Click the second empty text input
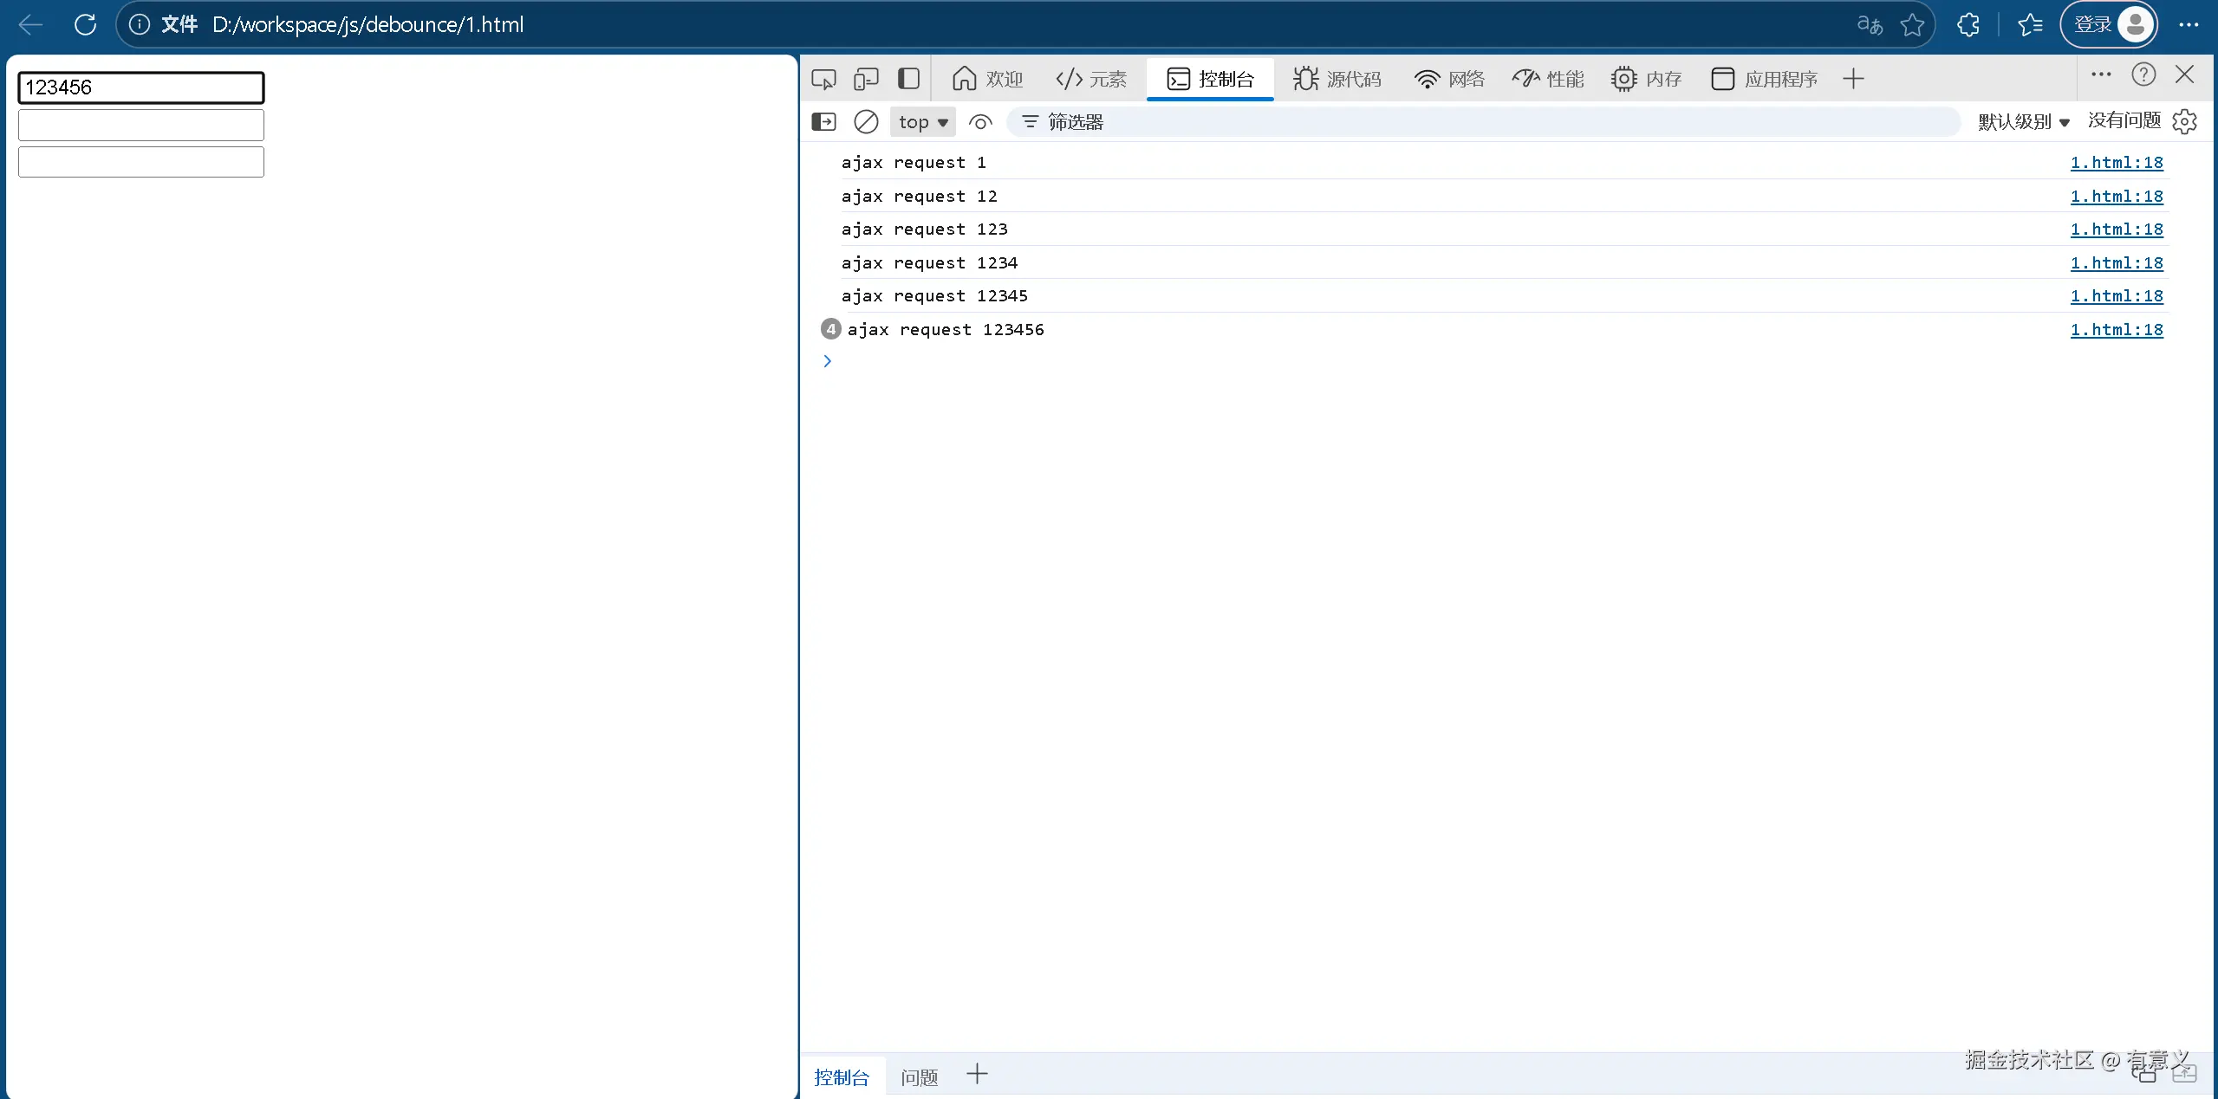This screenshot has height=1099, width=2218. 141,126
